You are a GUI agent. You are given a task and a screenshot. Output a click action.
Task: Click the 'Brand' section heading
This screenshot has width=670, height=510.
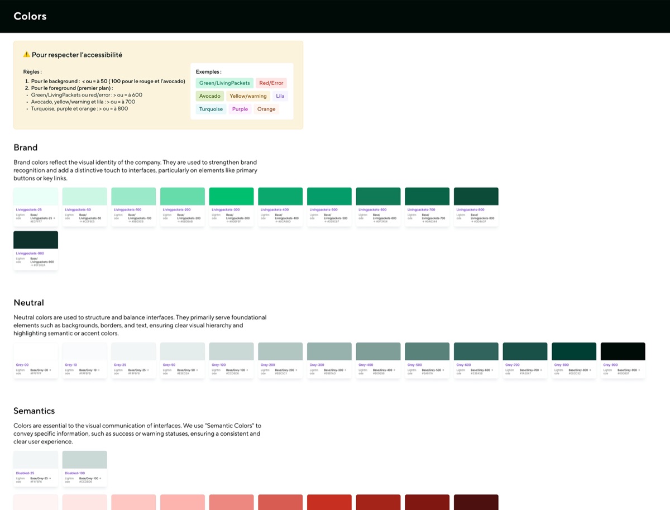[x=26, y=147]
